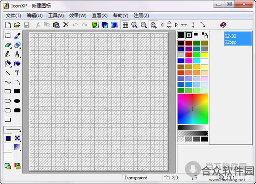This screenshot has width=256, height=184.
Task: Click the Zoom out magnifier
Action: click(x=144, y=25)
